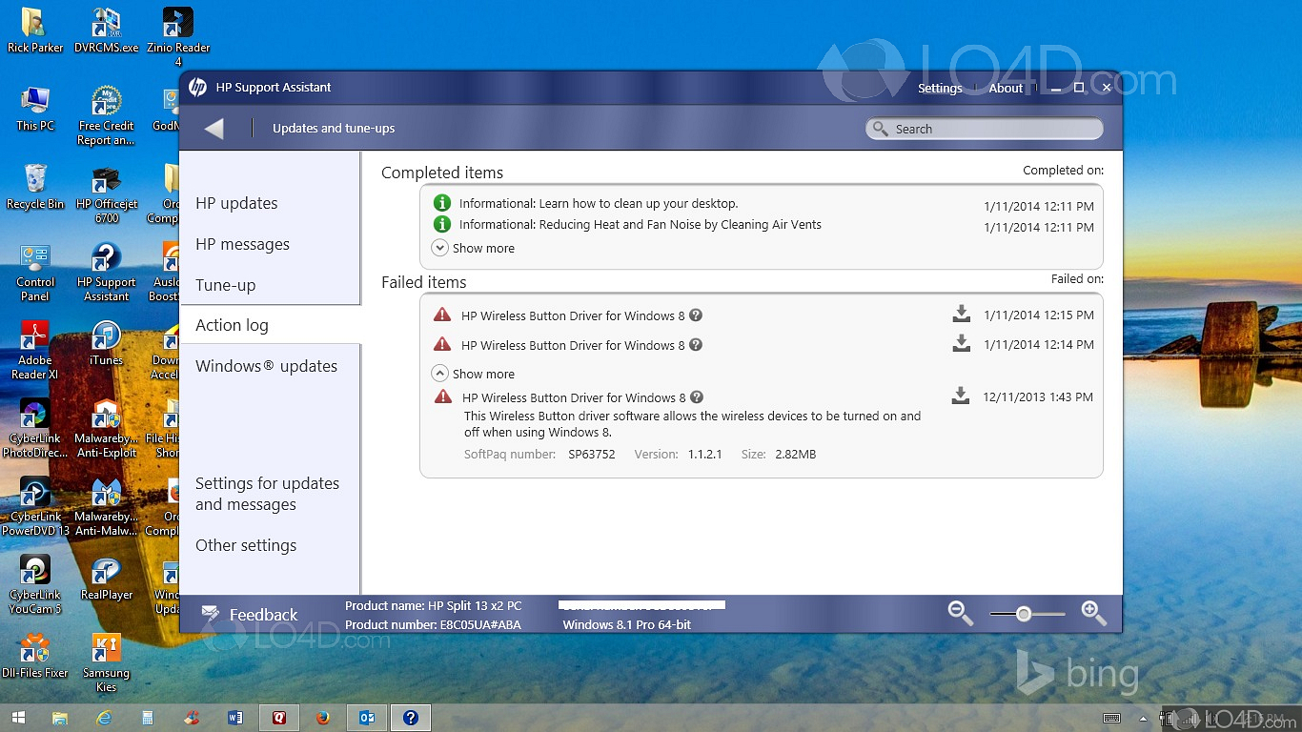Select the Malwarebytes Anti-Exploit desktop icon
The width and height of the screenshot is (1302, 732).
pyautogui.click(x=106, y=428)
